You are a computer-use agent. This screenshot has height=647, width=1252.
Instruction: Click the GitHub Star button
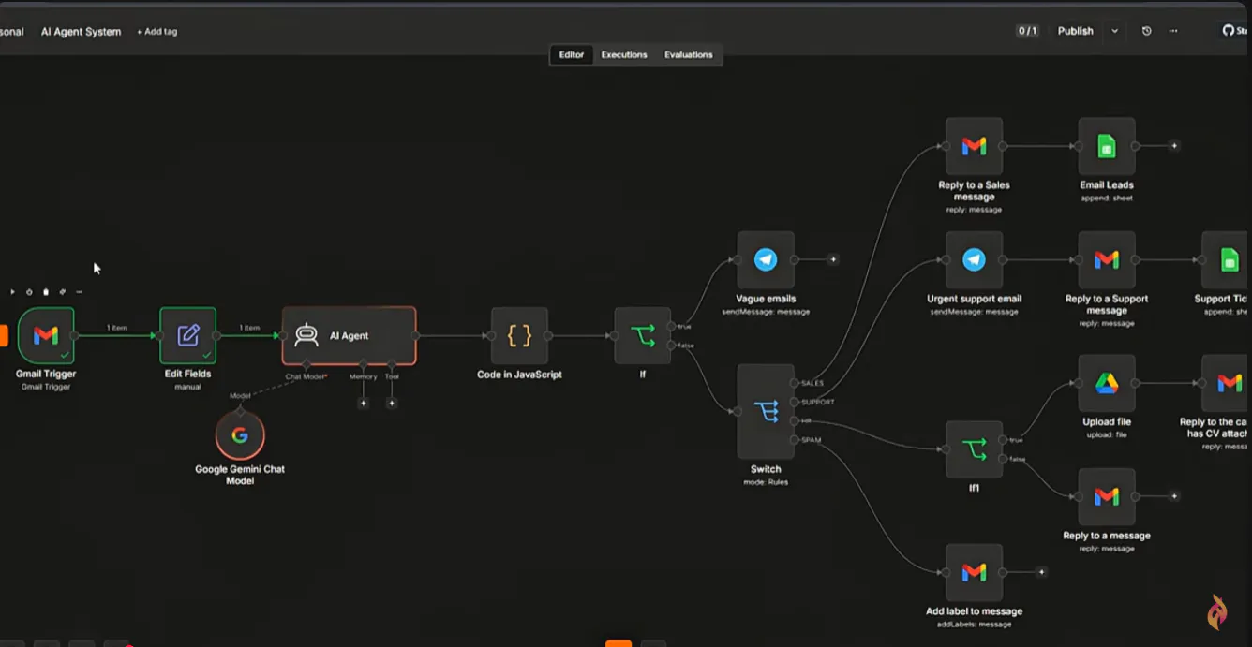1234,31
